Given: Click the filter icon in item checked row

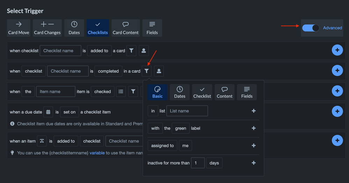Looking at the screenshot, I should click(133, 92).
